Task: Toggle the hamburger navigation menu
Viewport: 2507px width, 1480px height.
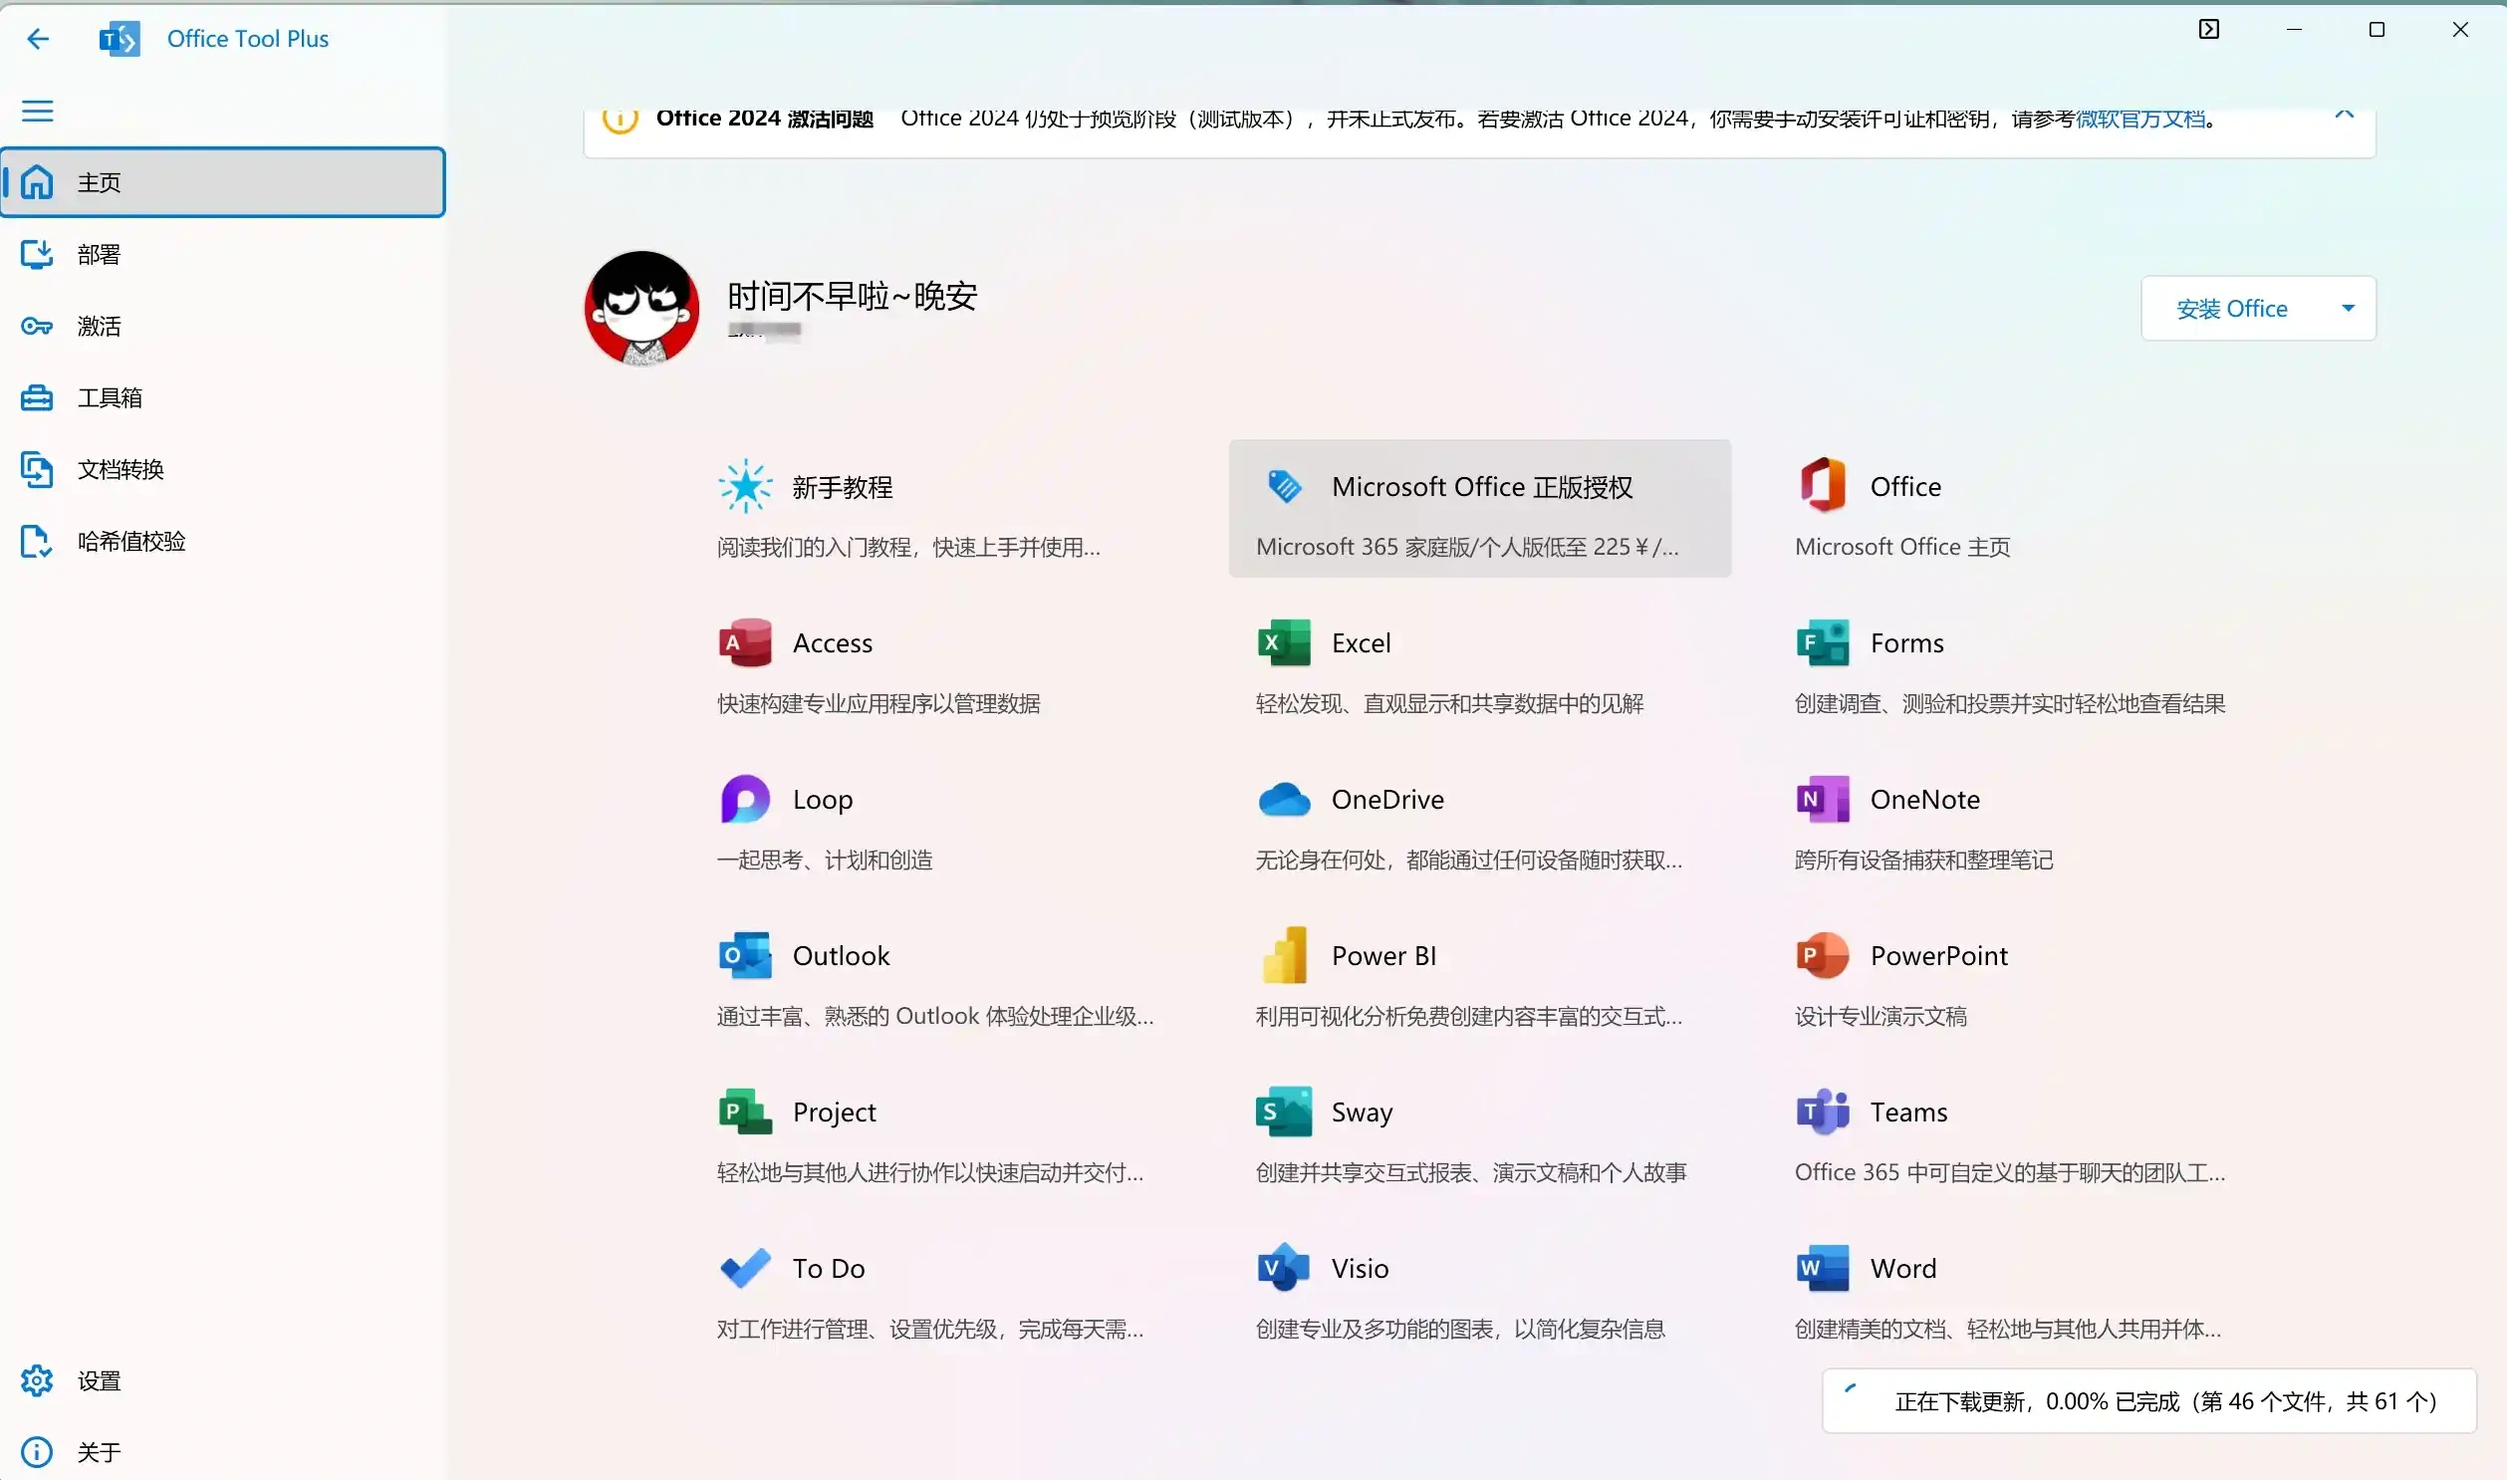Action: click(x=38, y=111)
